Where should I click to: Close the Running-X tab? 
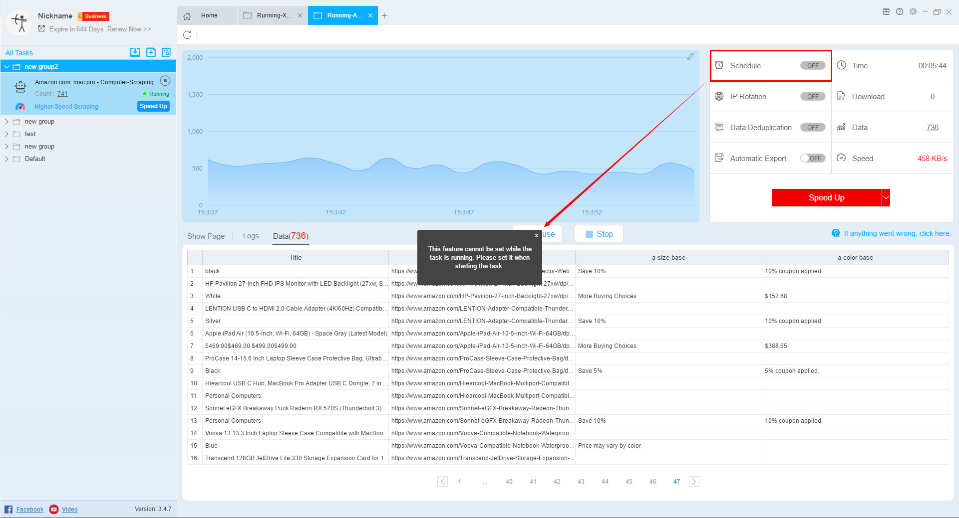(300, 15)
